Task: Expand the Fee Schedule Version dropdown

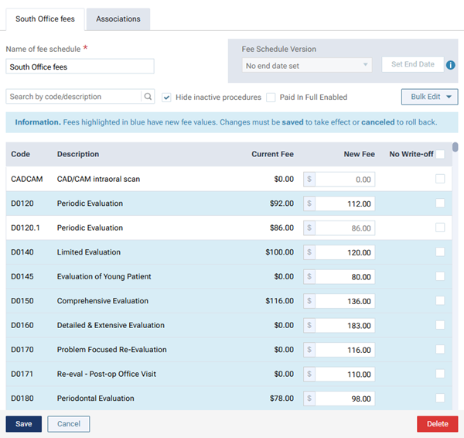Action: [306, 66]
